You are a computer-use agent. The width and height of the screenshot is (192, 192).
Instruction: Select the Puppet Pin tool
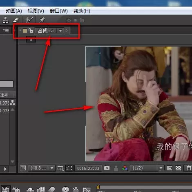[x=42, y=20]
